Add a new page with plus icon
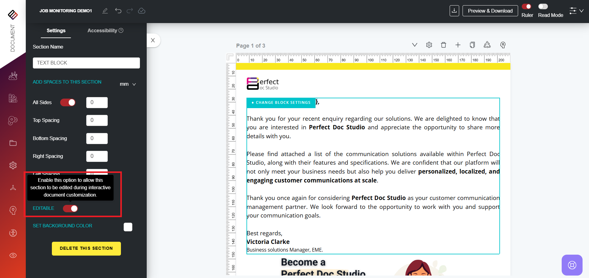589x278 pixels. pyautogui.click(x=458, y=45)
